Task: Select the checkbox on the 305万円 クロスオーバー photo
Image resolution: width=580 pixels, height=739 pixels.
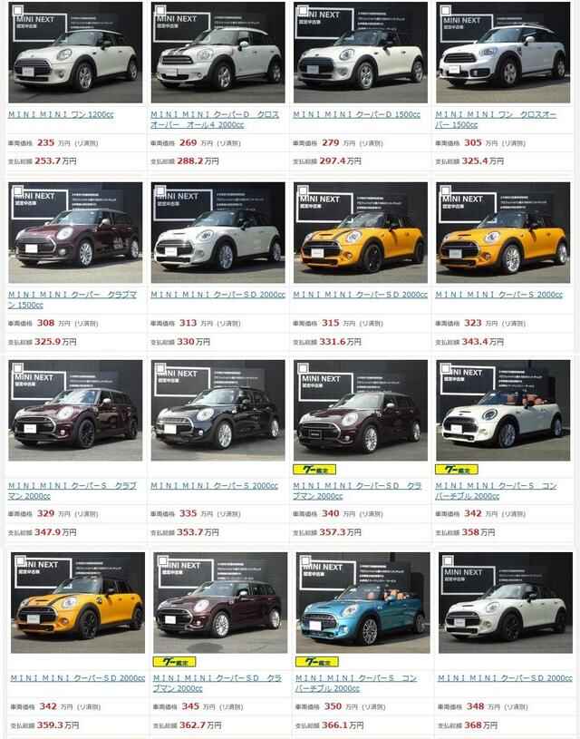Action: click(445, 10)
